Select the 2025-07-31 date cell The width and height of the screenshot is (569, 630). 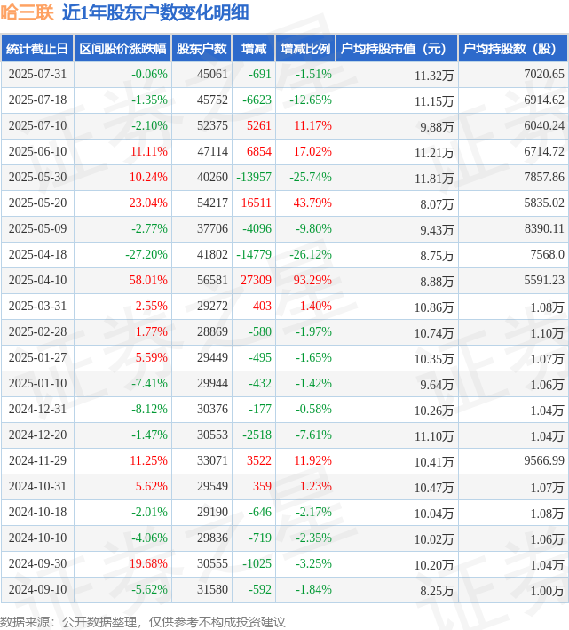click(37, 75)
